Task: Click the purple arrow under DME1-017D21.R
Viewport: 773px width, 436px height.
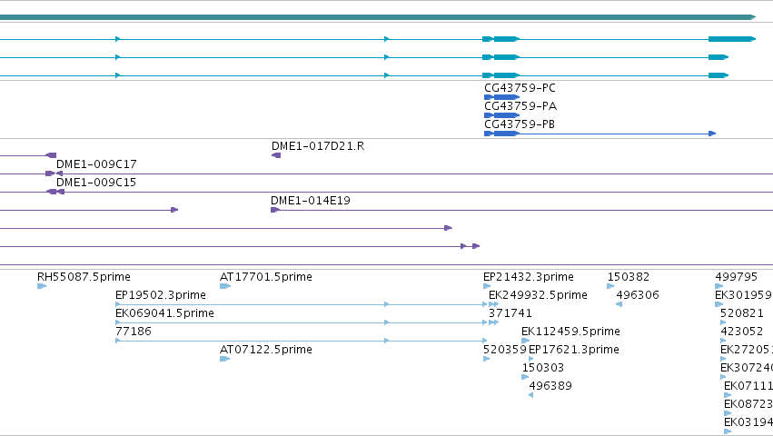Action: [276, 155]
